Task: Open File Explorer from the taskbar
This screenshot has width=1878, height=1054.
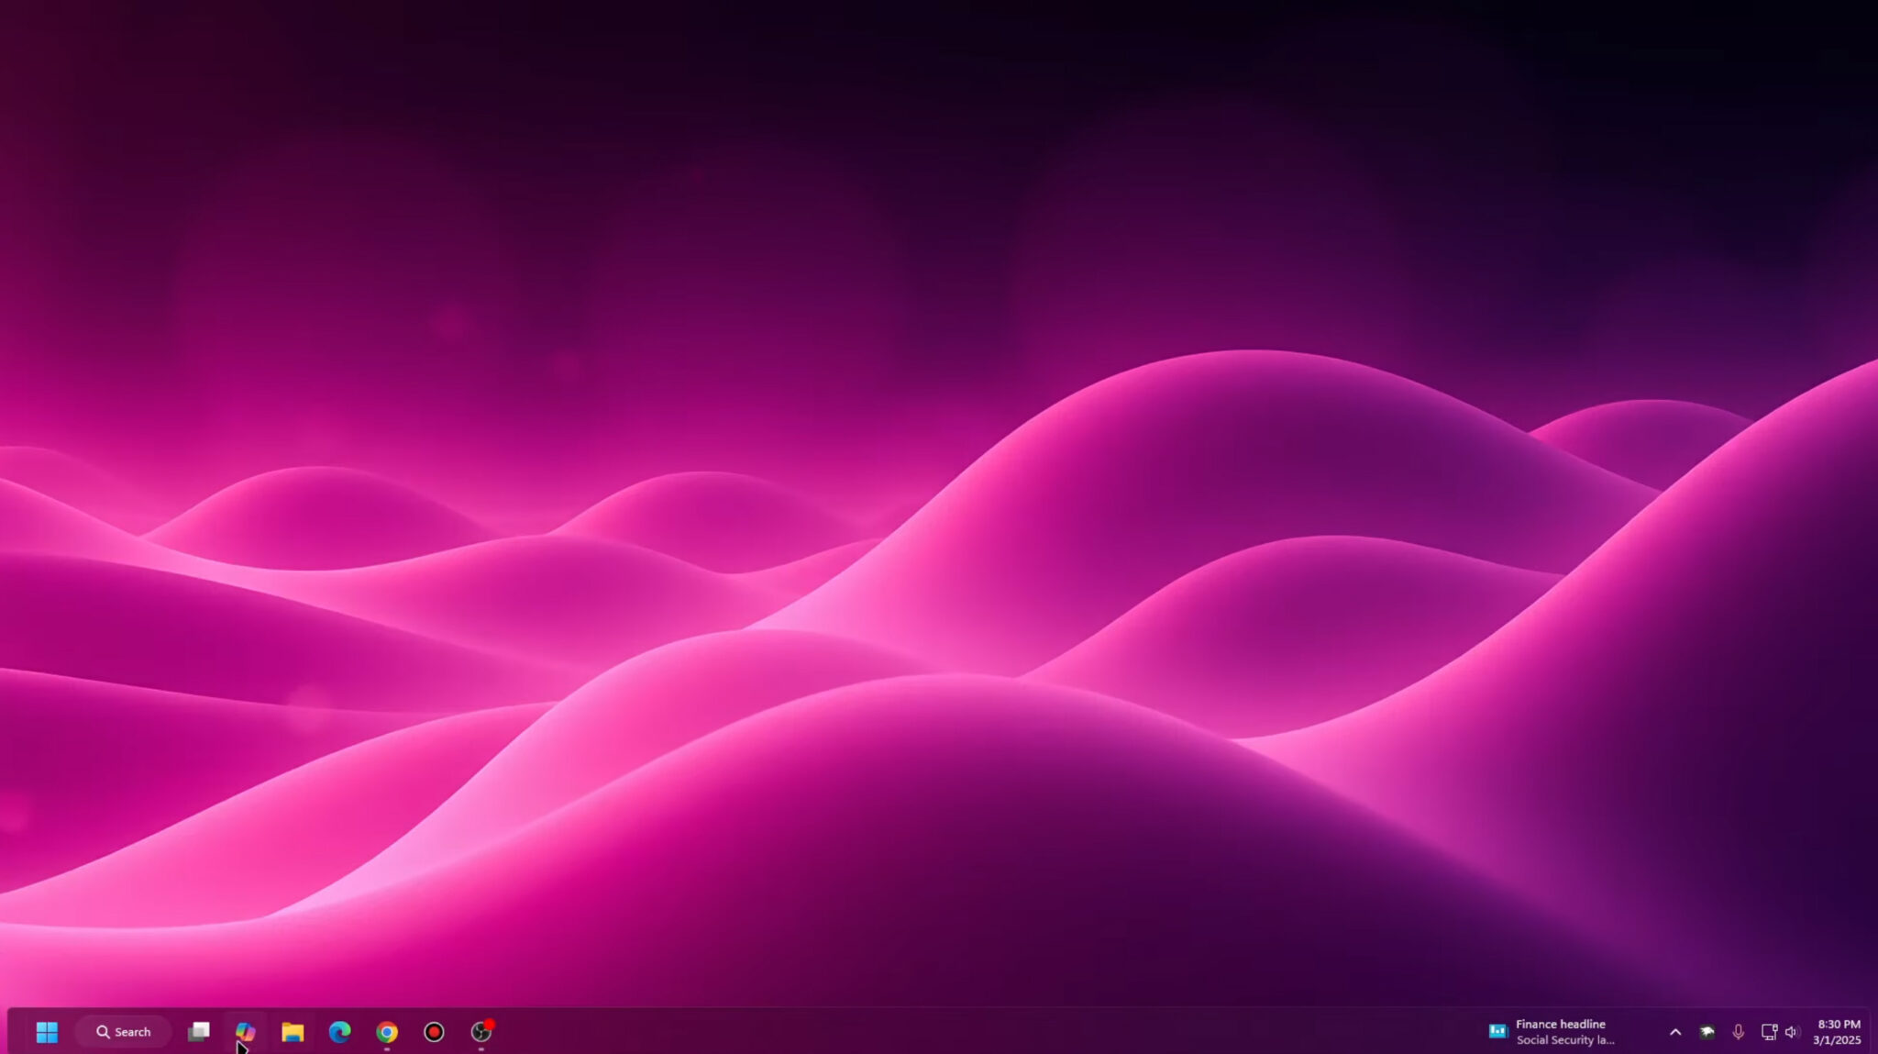Action: tap(293, 1031)
